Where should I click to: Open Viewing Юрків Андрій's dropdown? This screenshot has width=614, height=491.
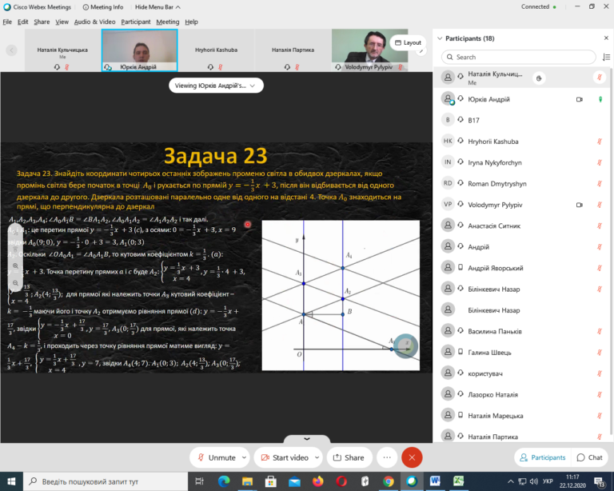point(216,86)
